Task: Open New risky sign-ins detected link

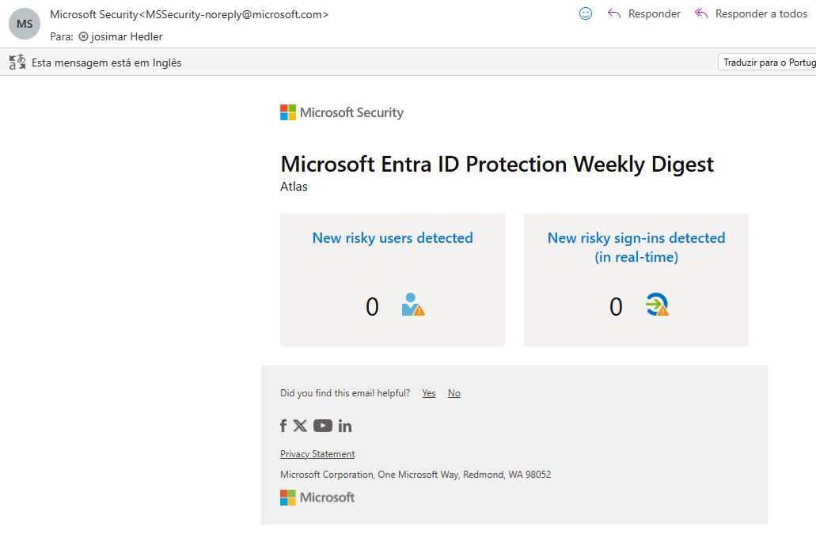Action: [x=636, y=247]
